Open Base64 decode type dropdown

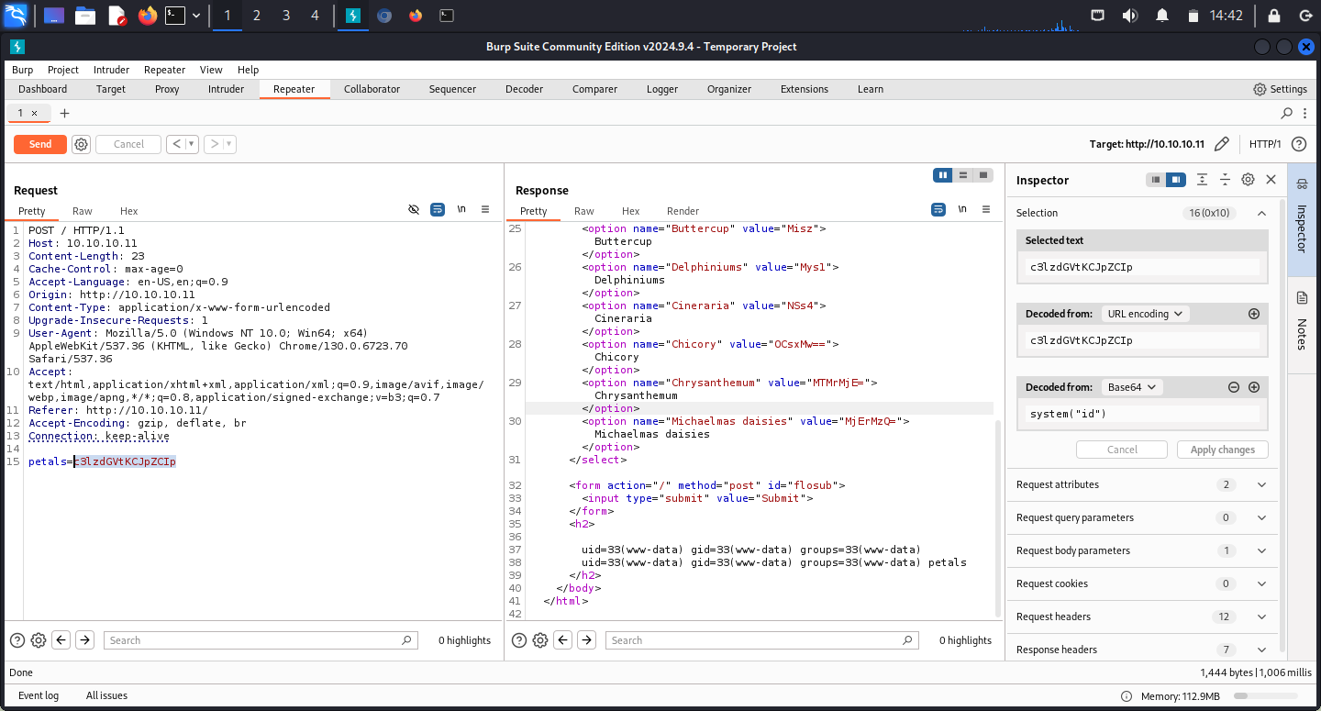pos(1132,387)
